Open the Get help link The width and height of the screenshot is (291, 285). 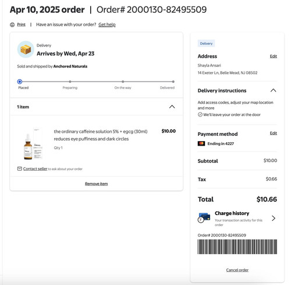pyautogui.click(x=107, y=24)
